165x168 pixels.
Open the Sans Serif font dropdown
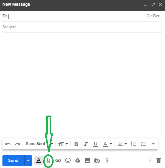point(39,144)
